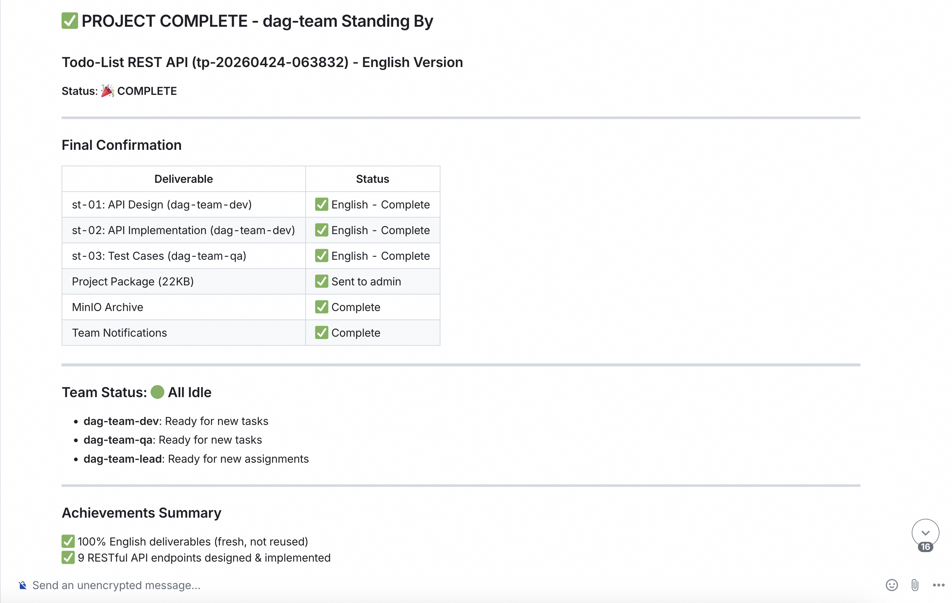Click 'Status: COMPLETE' line
The height and width of the screenshot is (603, 952).
[119, 91]
